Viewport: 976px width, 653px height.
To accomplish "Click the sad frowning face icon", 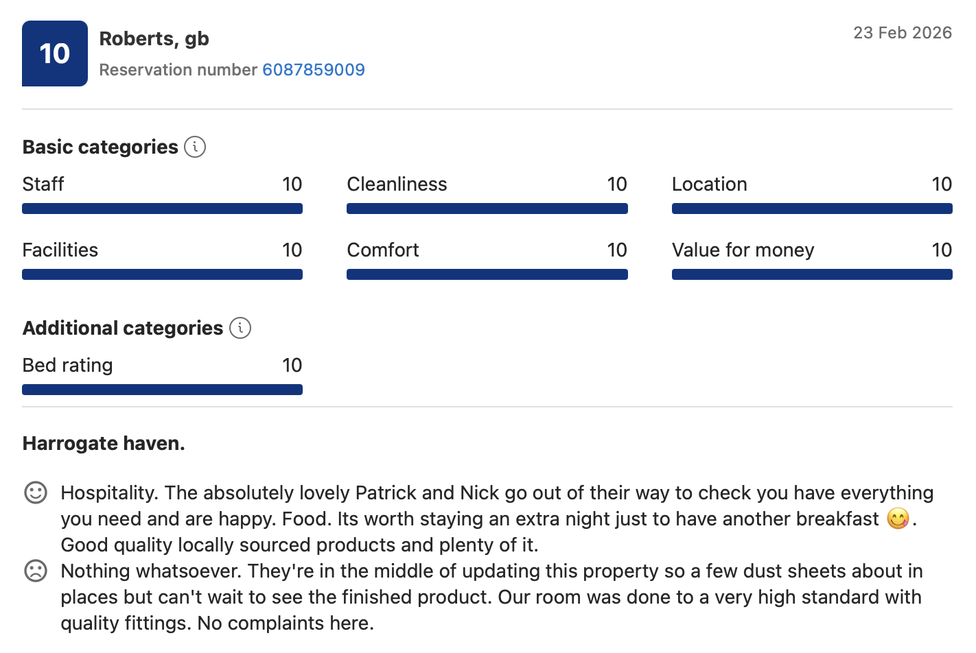I will [x=36, y=571].
